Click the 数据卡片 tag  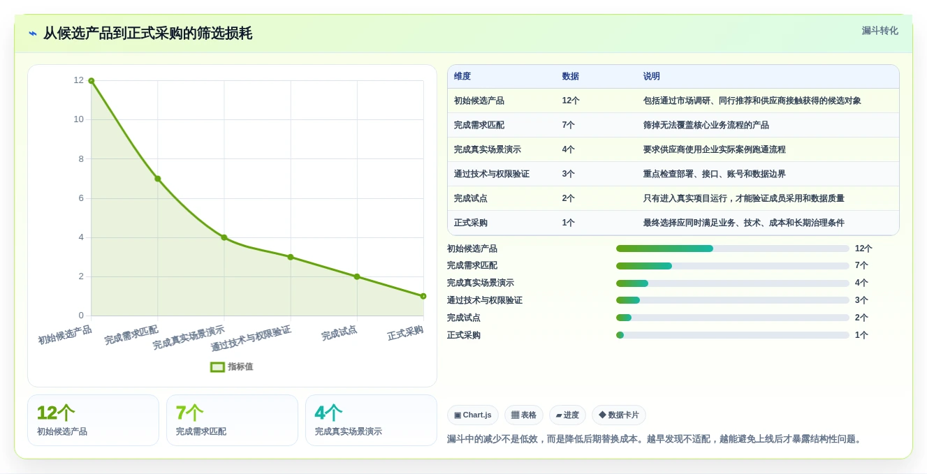coord(619,415)
